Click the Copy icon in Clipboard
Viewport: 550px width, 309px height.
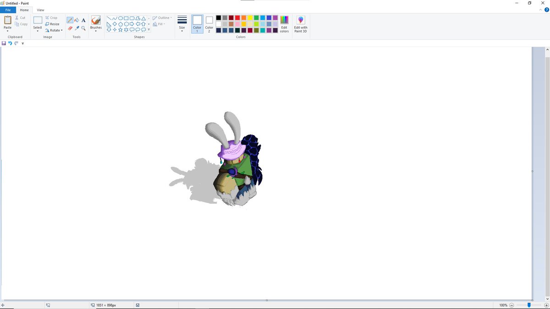[x=17, y=24]
